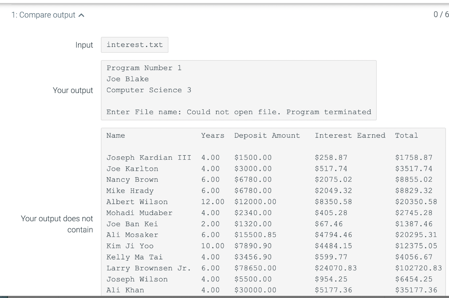Click the name 'Joe Blake' in output
This screenshot has height=298, width=449.
(127, 79)
